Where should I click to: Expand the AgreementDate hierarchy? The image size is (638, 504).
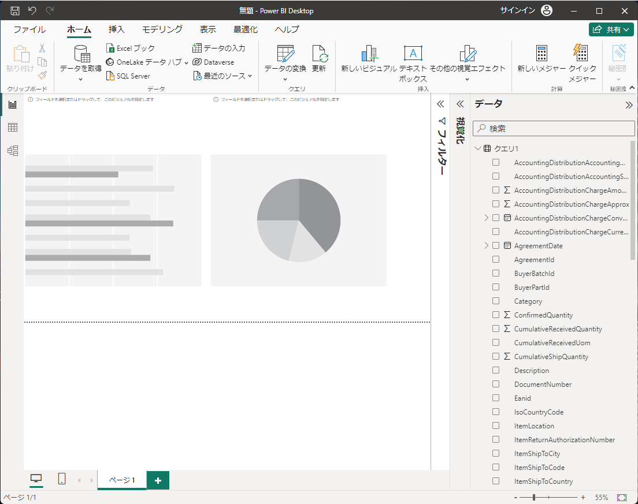(x=486, y=245)
